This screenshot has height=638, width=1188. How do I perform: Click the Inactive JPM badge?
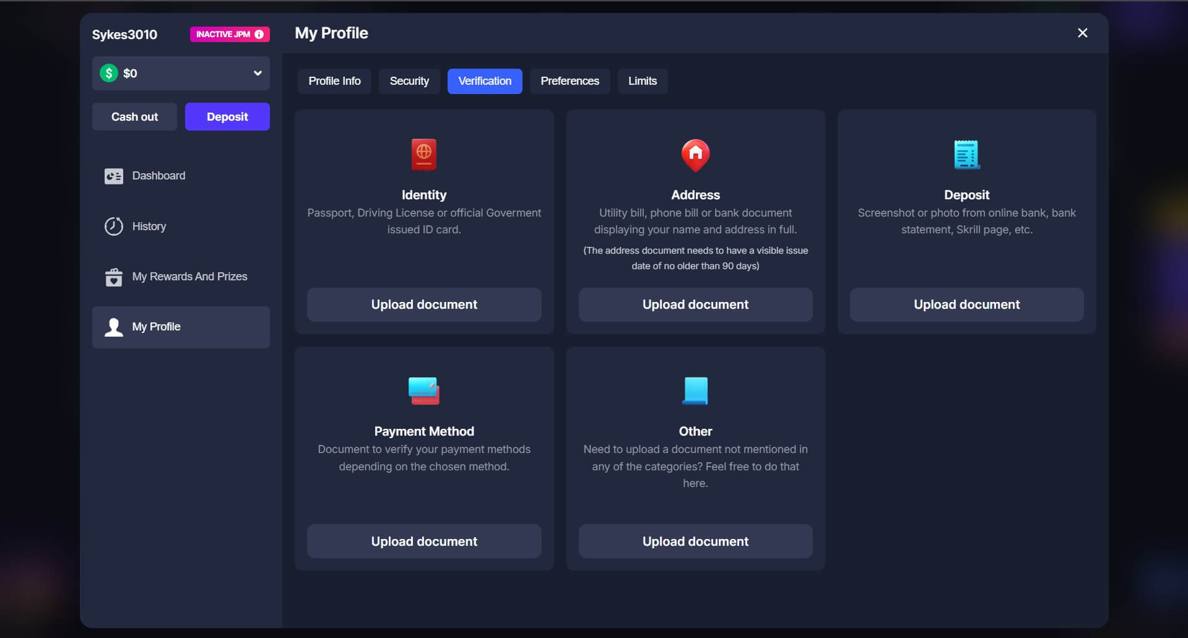(x=230, y=34)
